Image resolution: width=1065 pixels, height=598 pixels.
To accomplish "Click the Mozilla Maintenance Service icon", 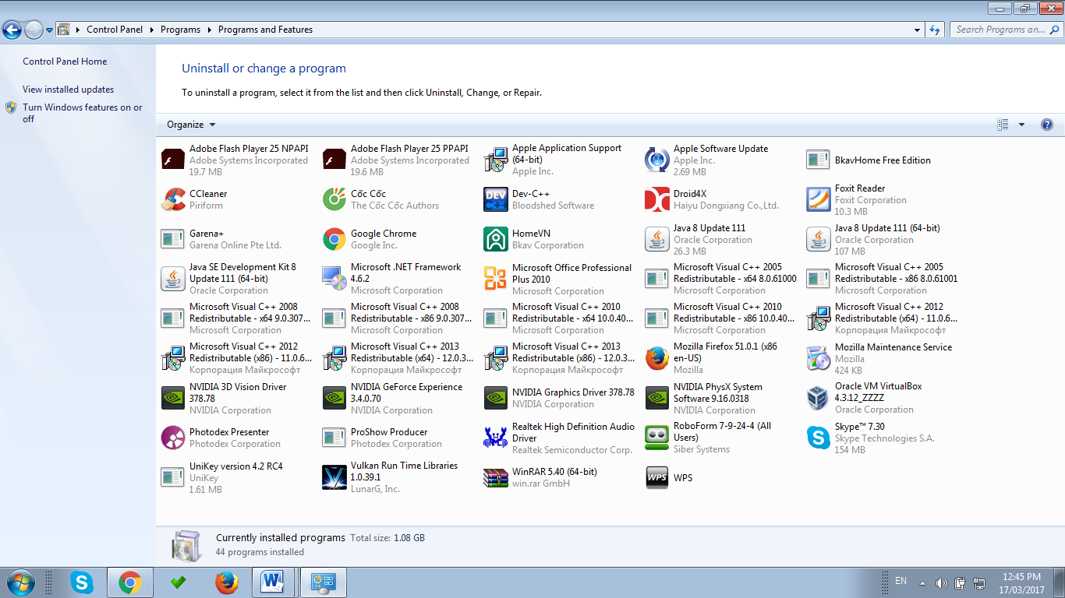I will [818, 358].
